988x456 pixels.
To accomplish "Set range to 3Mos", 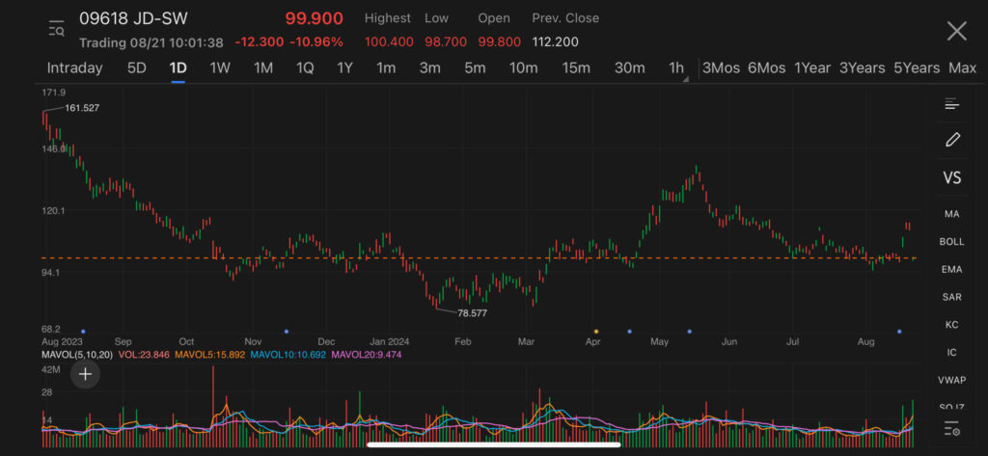I will [x=721, y=68].
